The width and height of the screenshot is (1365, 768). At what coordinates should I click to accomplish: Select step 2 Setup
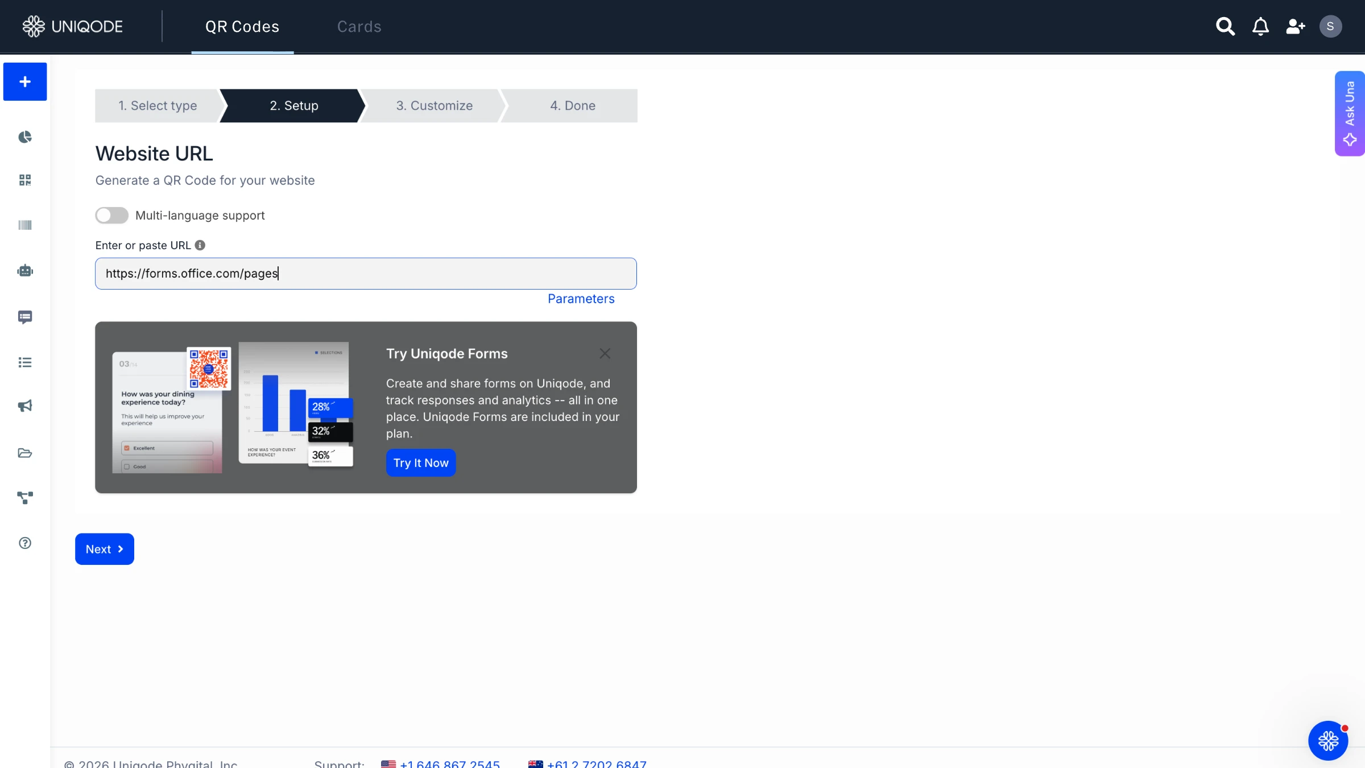[x=293, y=106]
